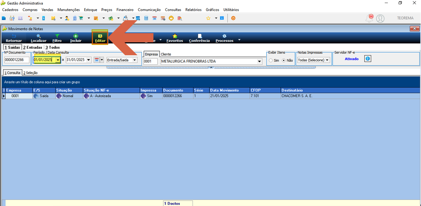
Task: Click the grid column chooser icon left of Empresa
Action: click(3, 90)
